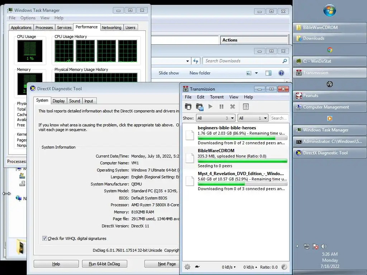The image size is (367, 275).
Task: Open the Task Manager Options menu
Action: pyautogui.click(x=28, y=18)
